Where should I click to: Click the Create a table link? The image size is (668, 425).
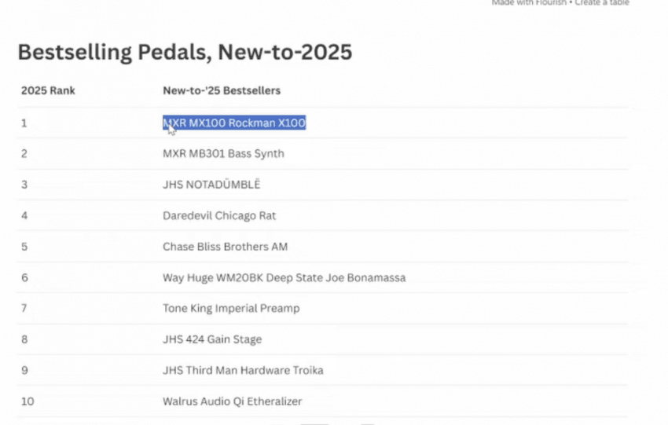coord(602,3)
